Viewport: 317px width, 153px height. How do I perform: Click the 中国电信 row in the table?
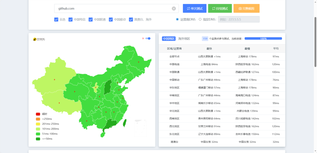222,64
